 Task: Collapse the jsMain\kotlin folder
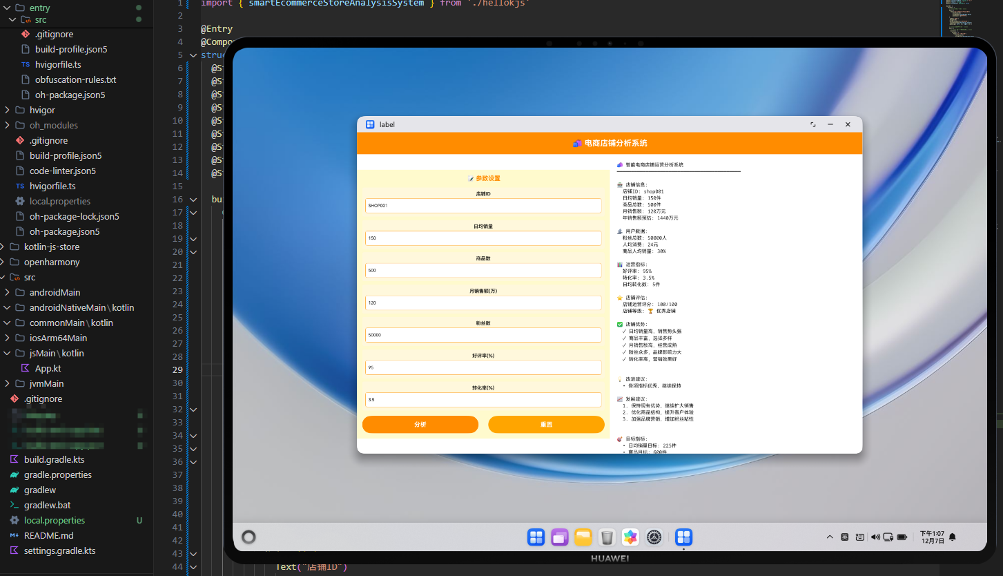tap(8, 353)
